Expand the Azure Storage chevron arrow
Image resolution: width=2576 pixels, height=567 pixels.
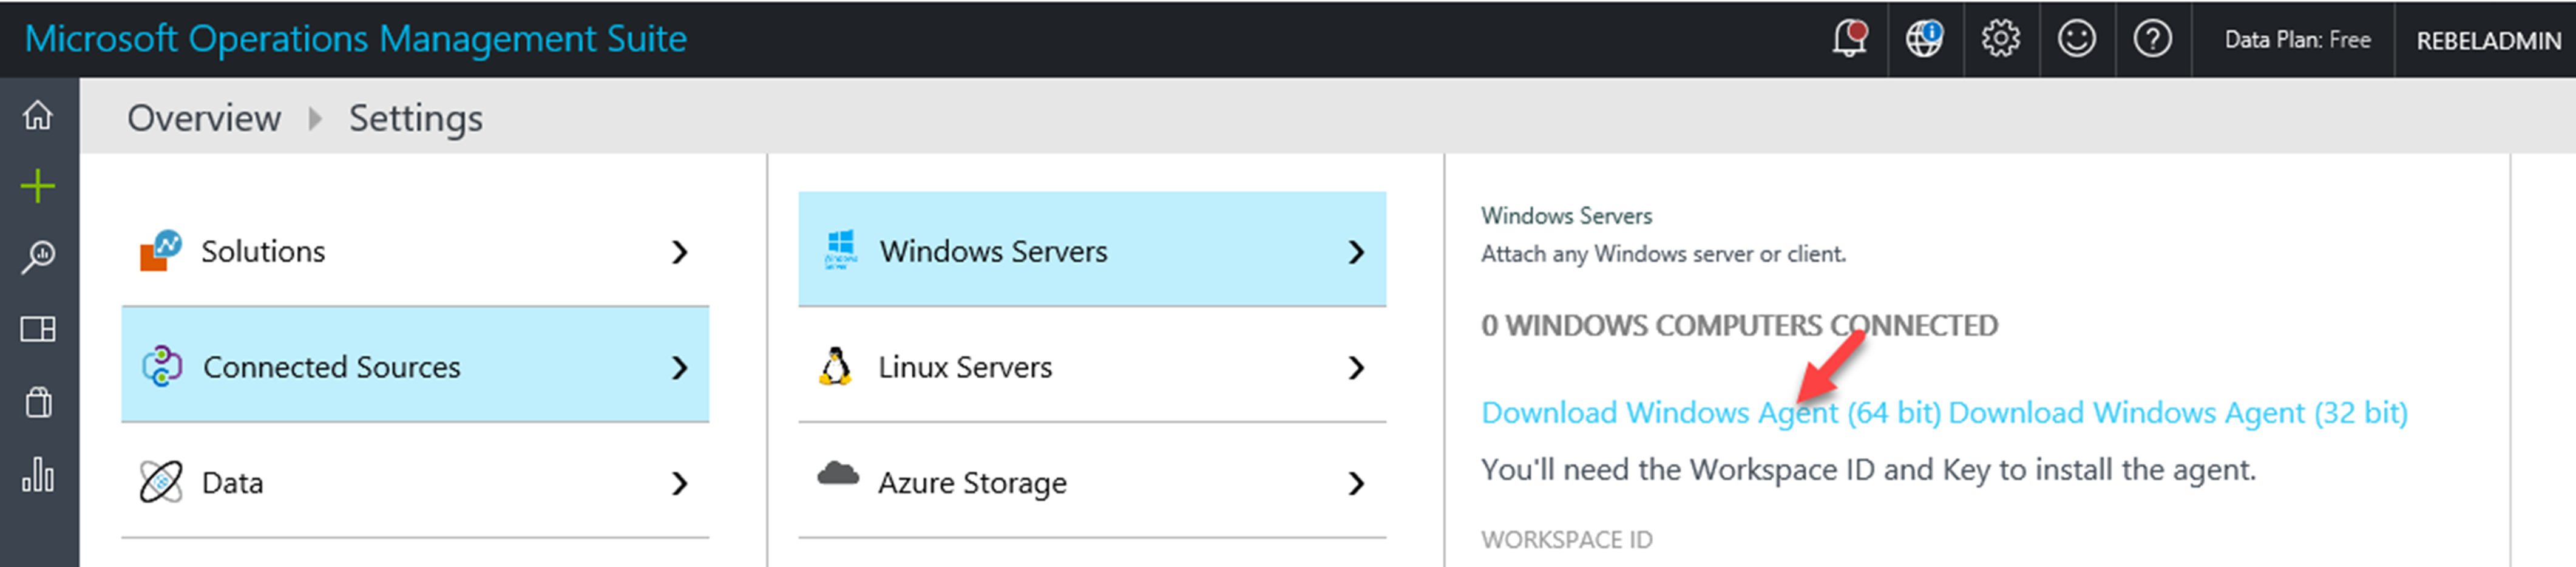[1356, 484]
